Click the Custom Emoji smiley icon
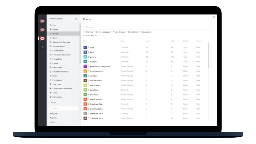 [50, 51]
